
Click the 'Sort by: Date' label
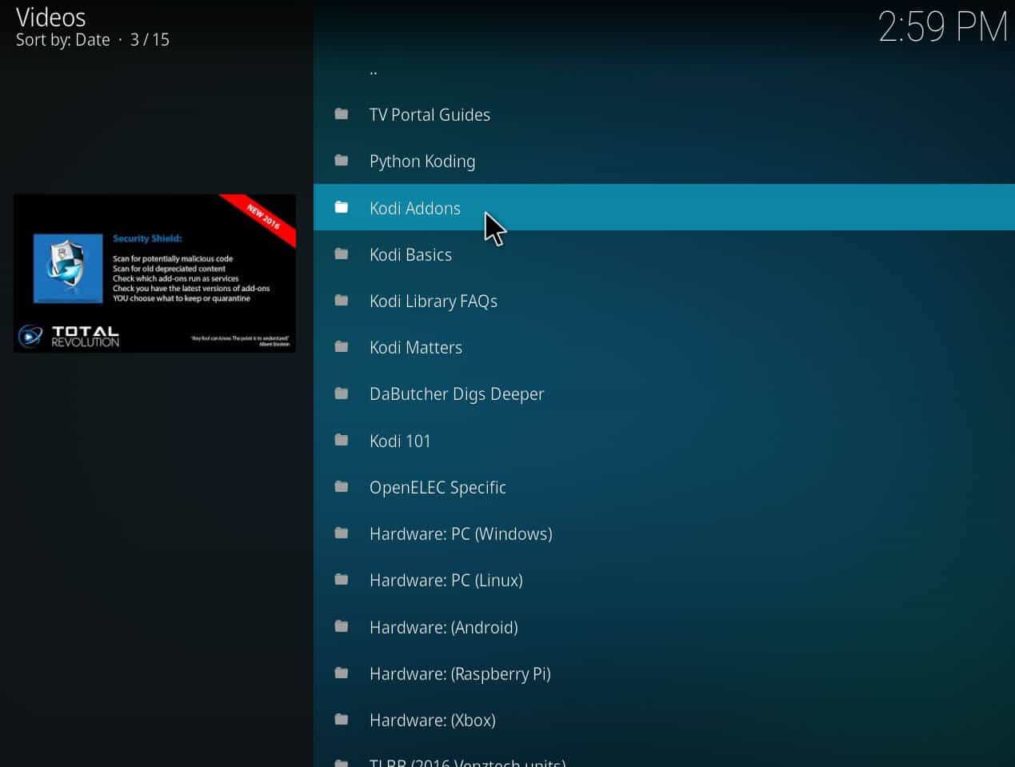63,40
